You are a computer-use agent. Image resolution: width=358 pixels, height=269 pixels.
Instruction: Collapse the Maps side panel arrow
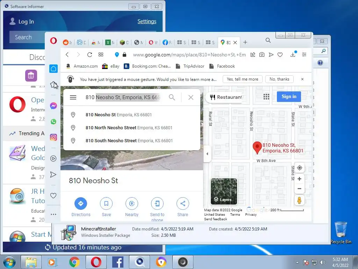pos(207,154)
